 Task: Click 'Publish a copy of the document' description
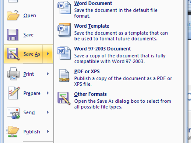[123, 81]
